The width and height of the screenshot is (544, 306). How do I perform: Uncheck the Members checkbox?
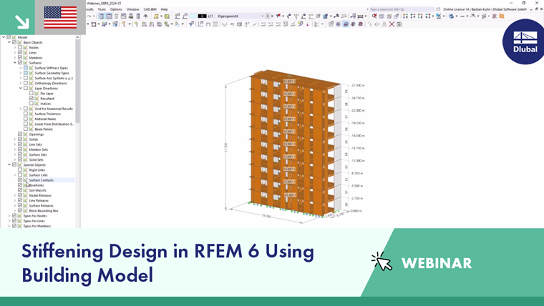20,57
